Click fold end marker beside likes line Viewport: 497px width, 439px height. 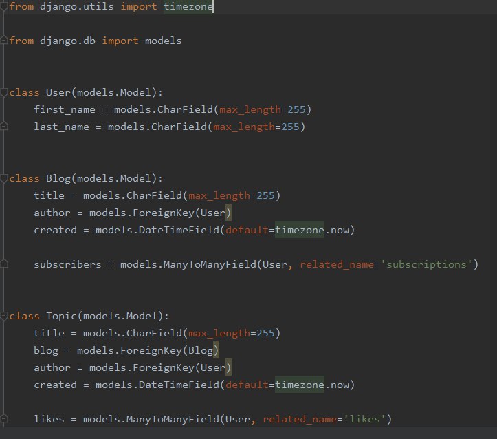4,419
